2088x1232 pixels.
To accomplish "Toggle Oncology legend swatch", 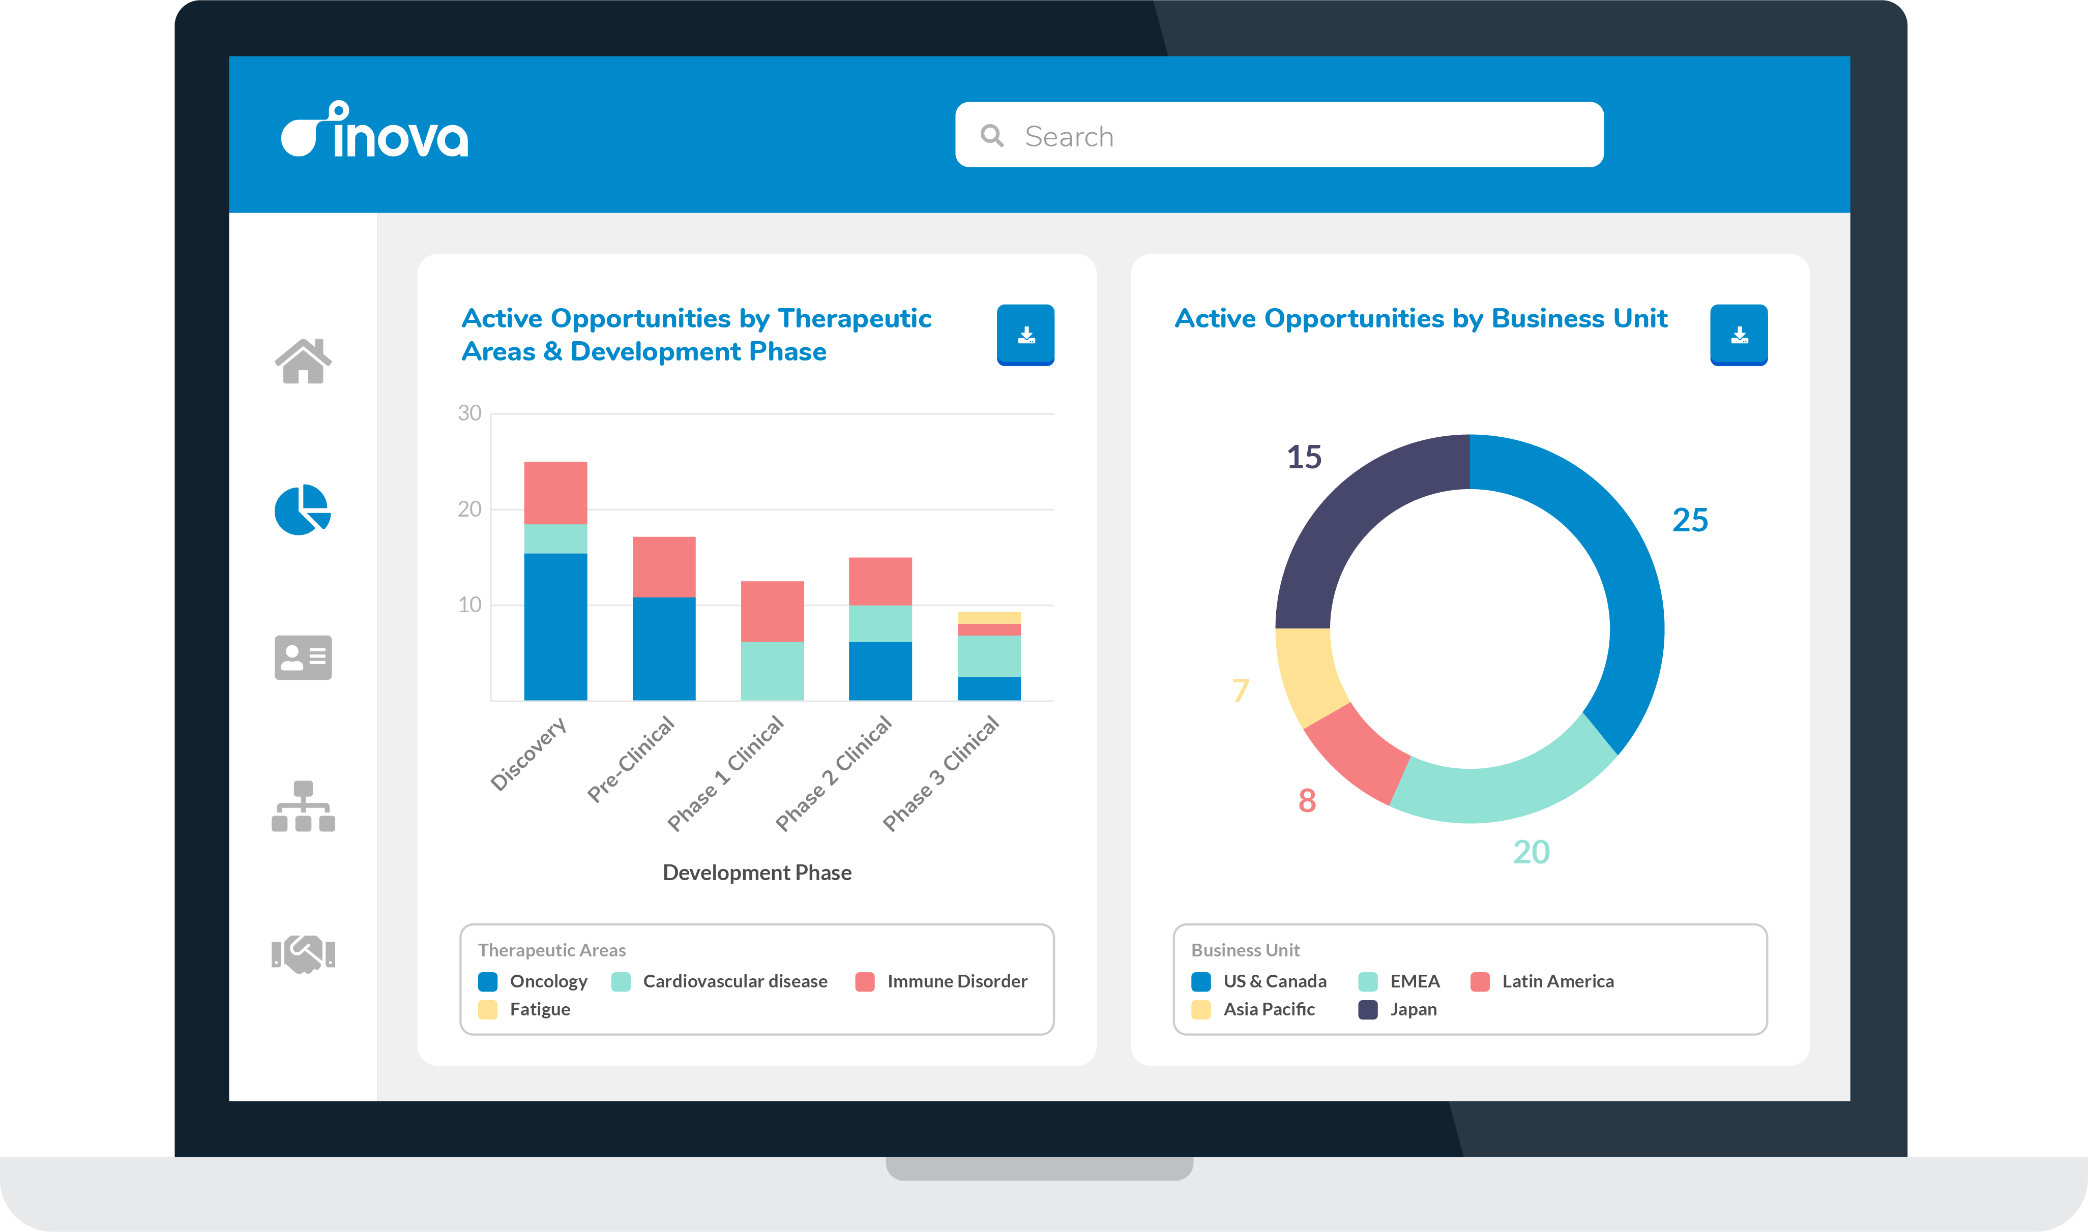I will [x=488, y=982].
